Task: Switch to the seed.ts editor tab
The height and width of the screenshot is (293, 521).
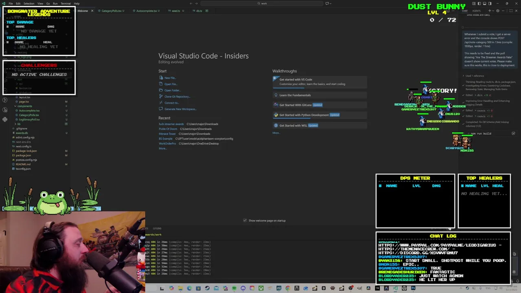Action: tap(176, 11)
